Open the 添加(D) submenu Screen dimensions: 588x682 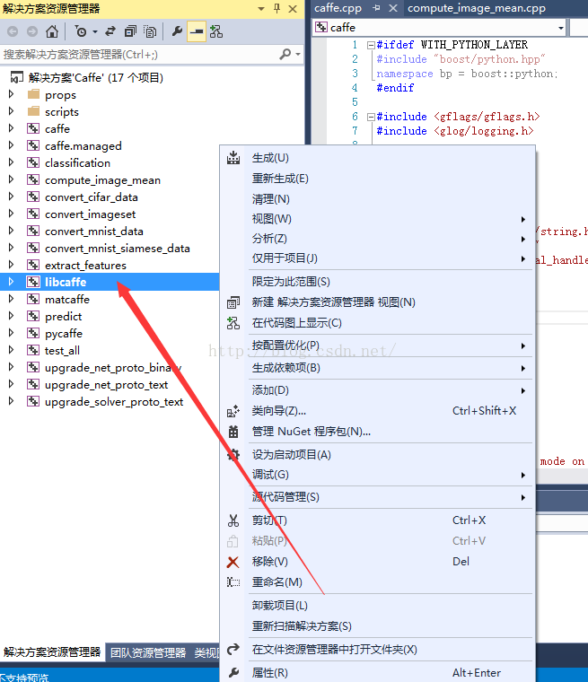[x=378, y=390]
